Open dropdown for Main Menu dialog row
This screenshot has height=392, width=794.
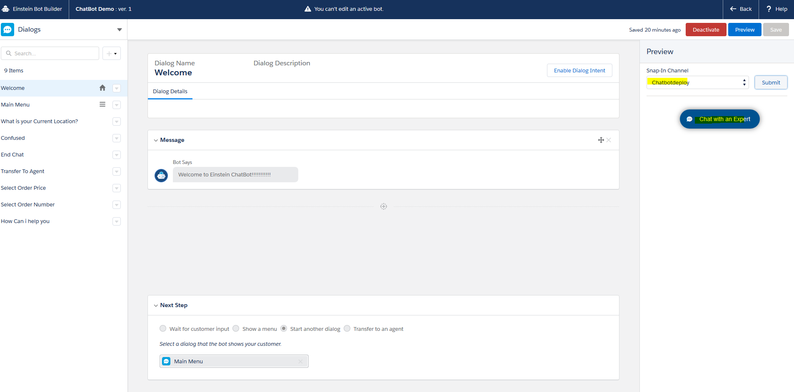click(117, 105)
